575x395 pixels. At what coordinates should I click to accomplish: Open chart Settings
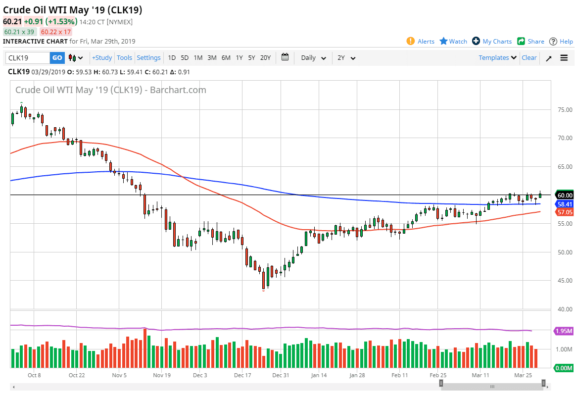(x=148, y=57)
